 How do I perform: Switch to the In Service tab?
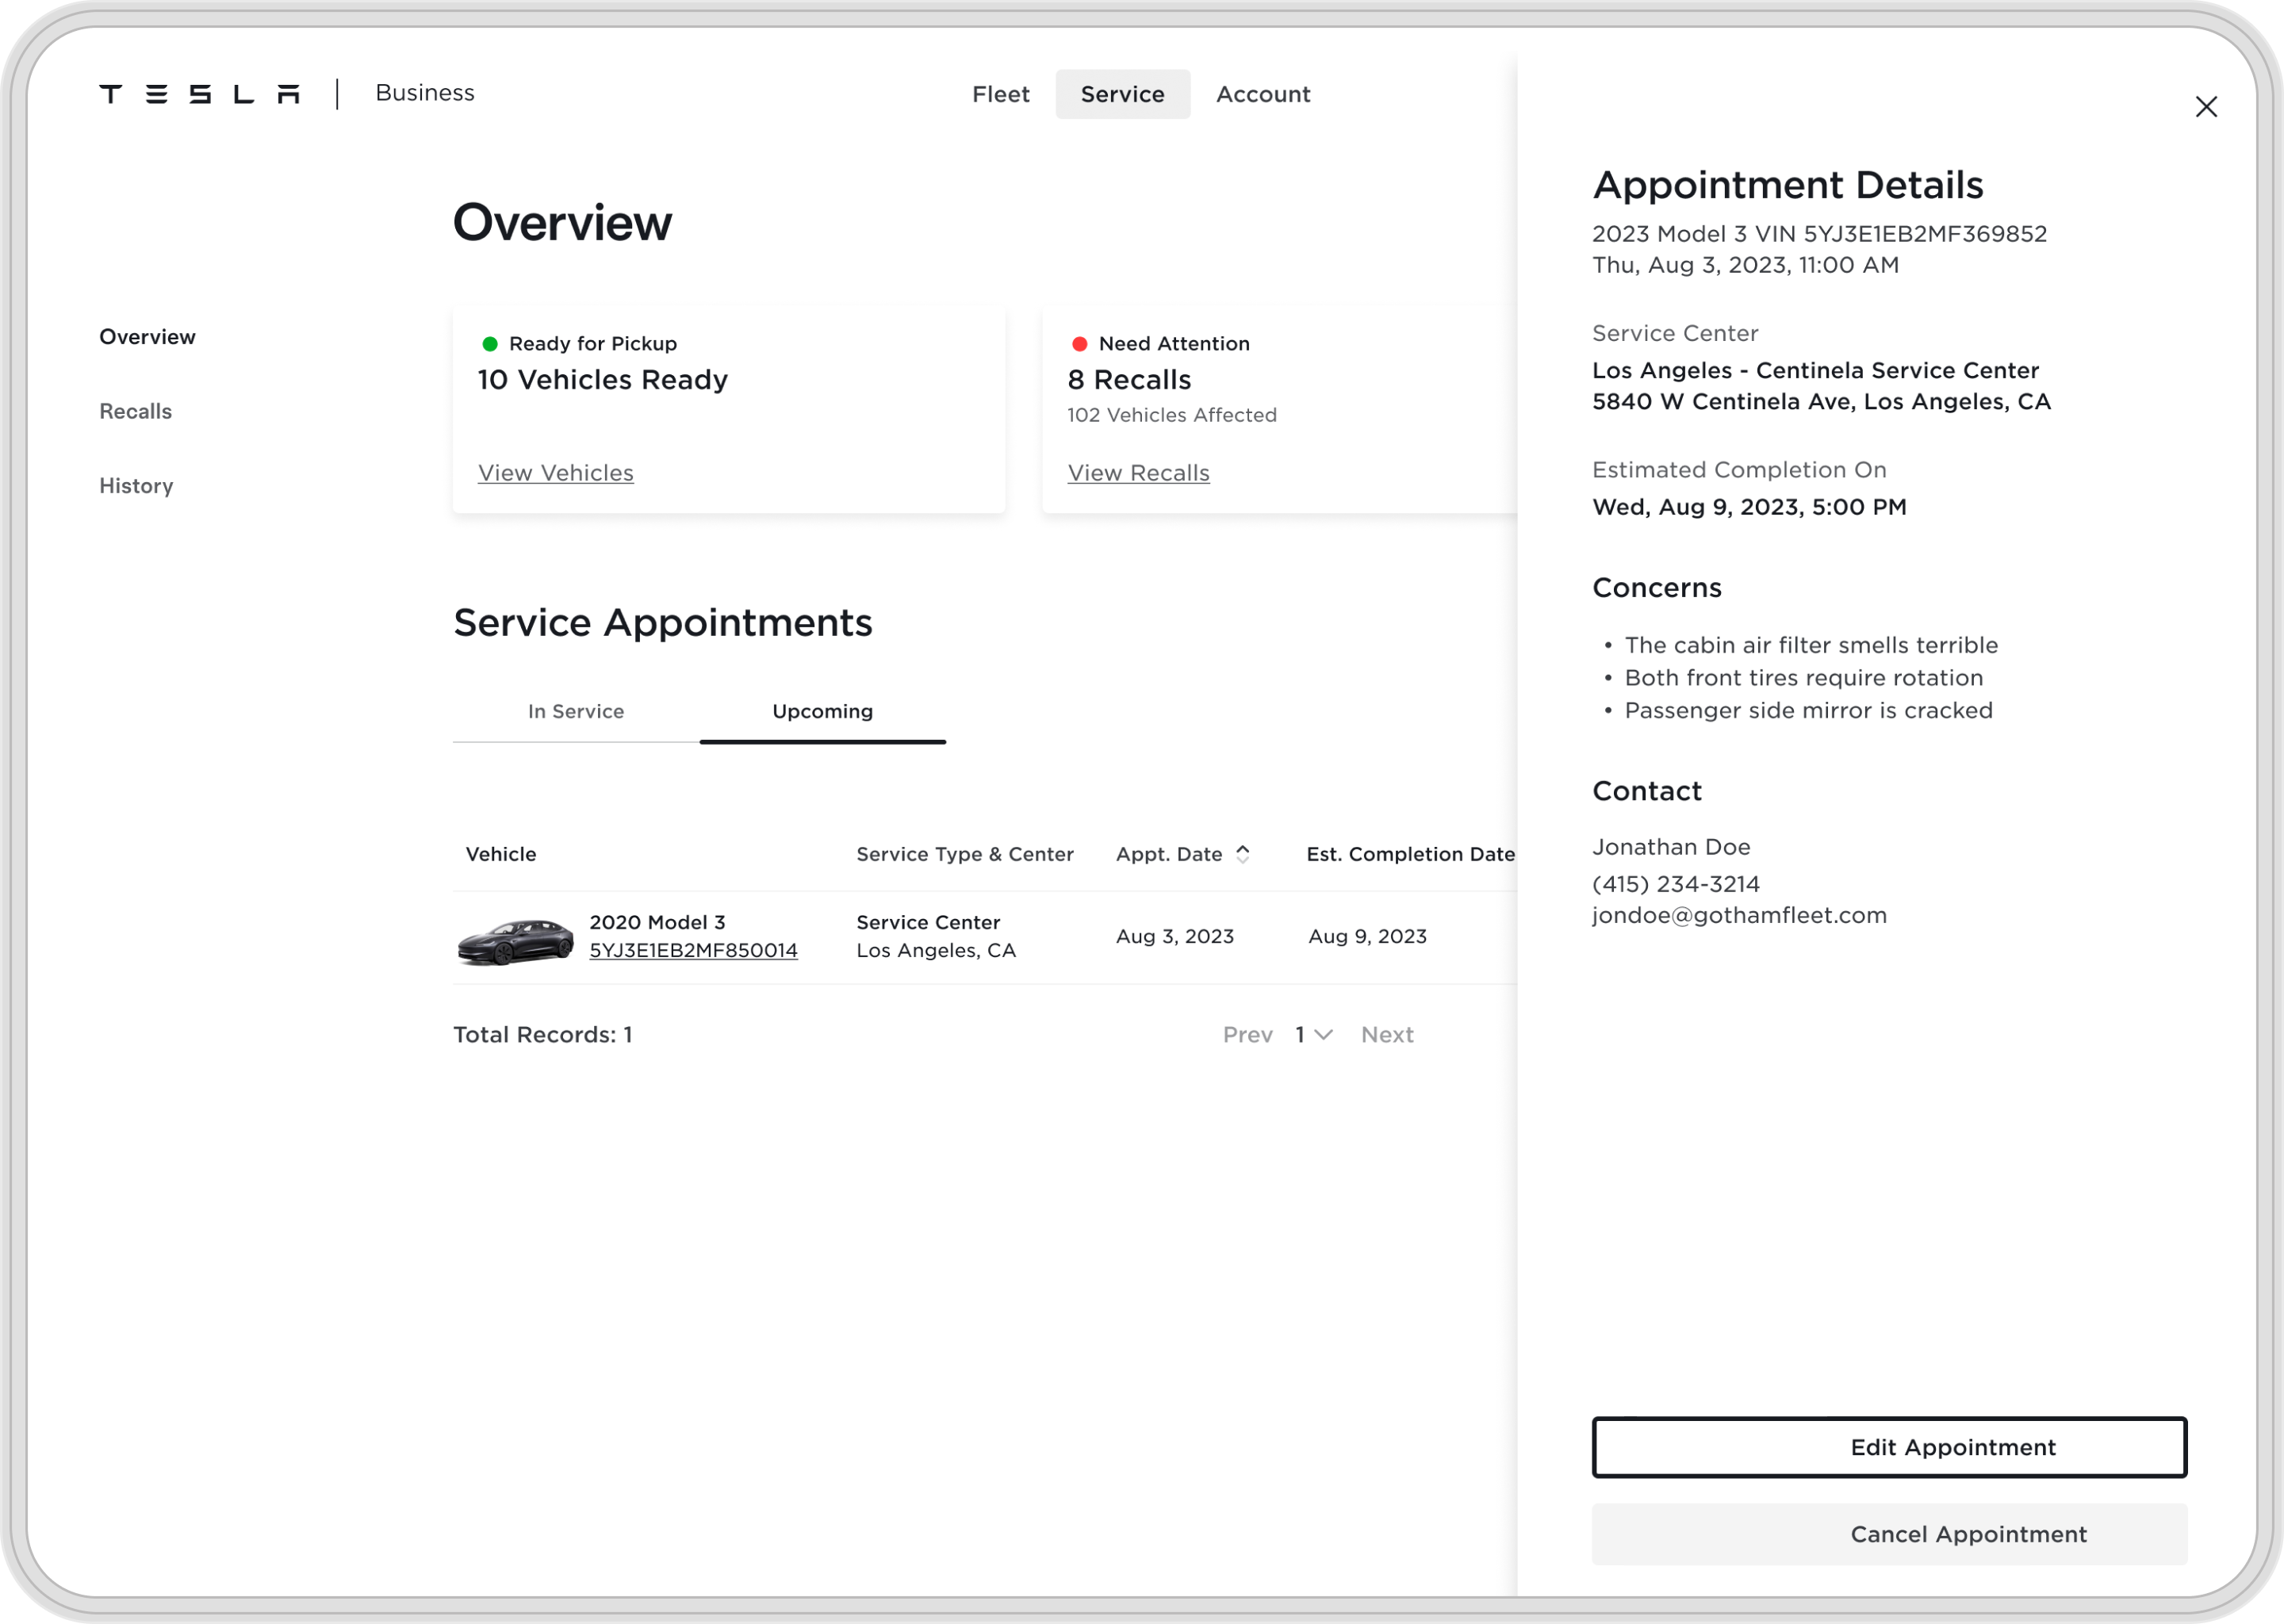pyautogui.click(x=576, y=711)
